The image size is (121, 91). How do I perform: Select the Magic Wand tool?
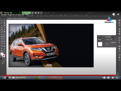coord(2,23)
